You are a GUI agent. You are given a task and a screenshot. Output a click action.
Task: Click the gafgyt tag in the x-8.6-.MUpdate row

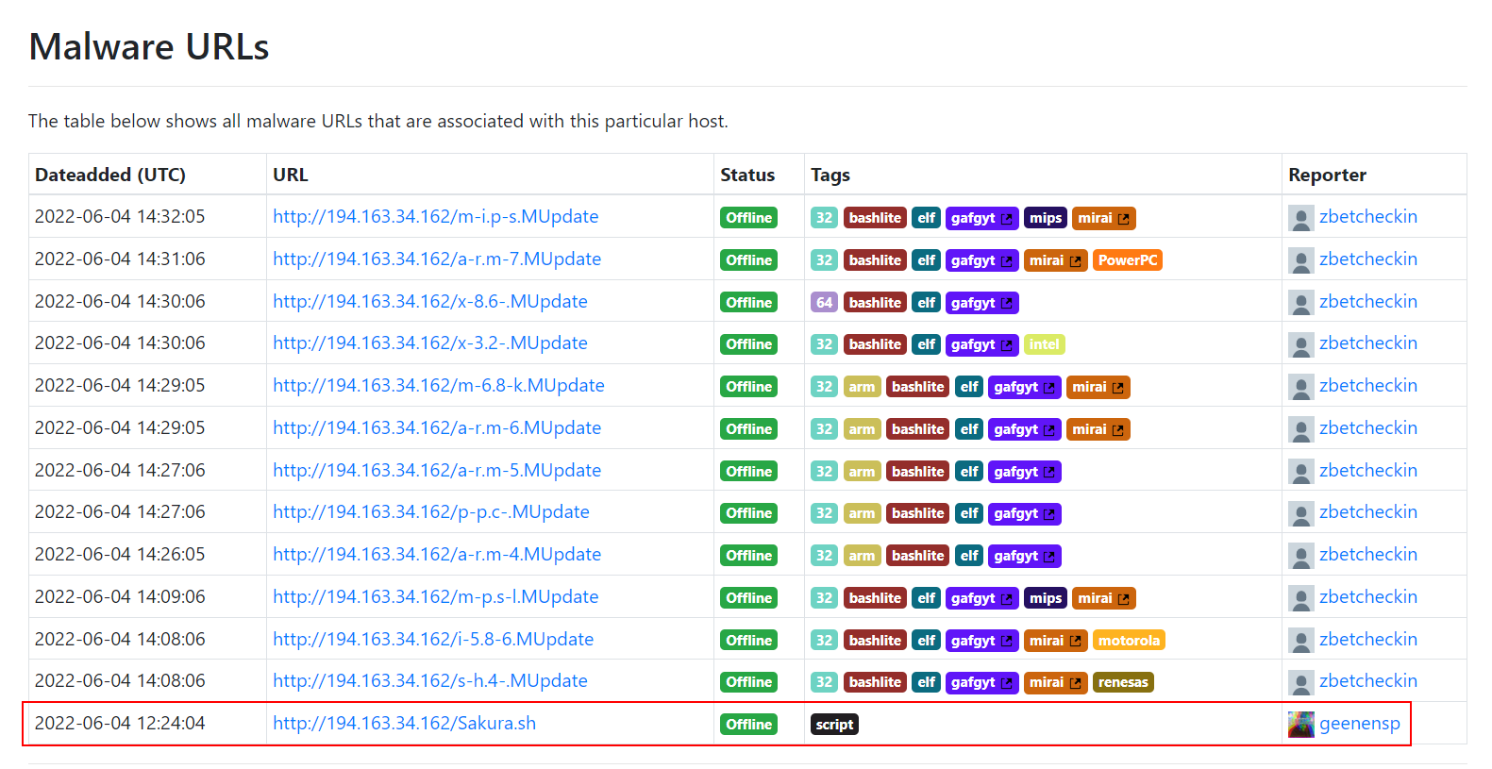(981, 303)
